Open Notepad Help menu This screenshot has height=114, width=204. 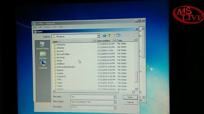point(61,27)
